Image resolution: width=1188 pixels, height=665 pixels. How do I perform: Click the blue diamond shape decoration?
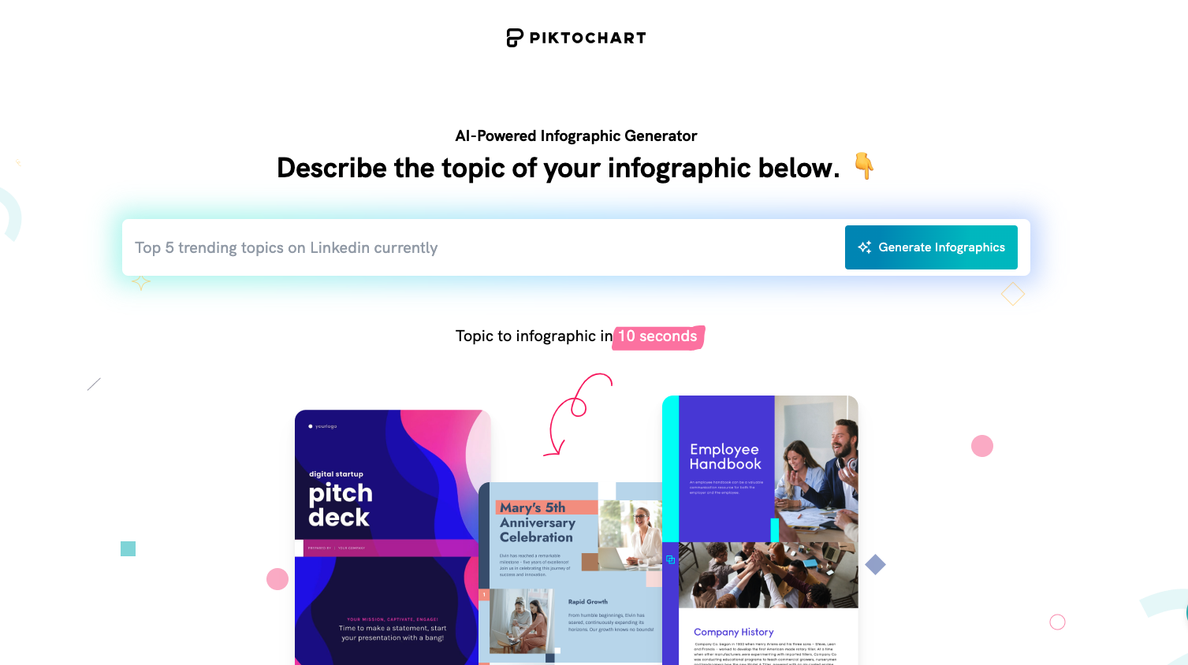click(x=876, y=564)
